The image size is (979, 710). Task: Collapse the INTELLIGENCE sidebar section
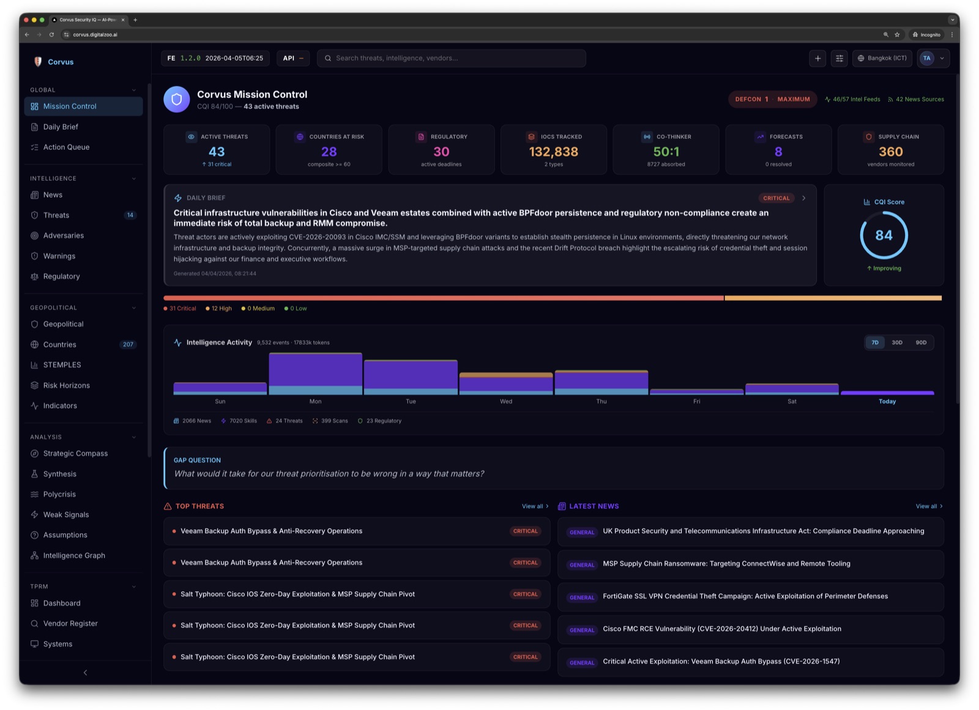click(x=134, y=179)
